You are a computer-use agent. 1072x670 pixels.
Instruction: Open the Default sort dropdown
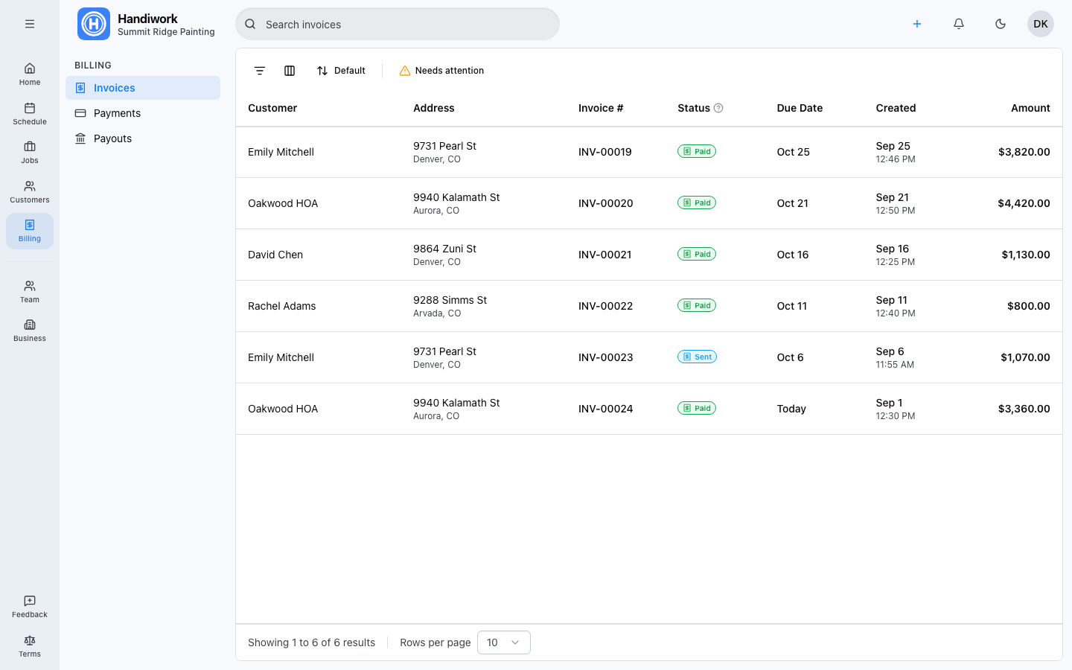click(x=341, y=71)
